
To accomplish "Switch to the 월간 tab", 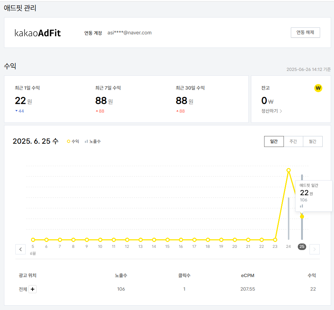I will [x=313, y=141].
